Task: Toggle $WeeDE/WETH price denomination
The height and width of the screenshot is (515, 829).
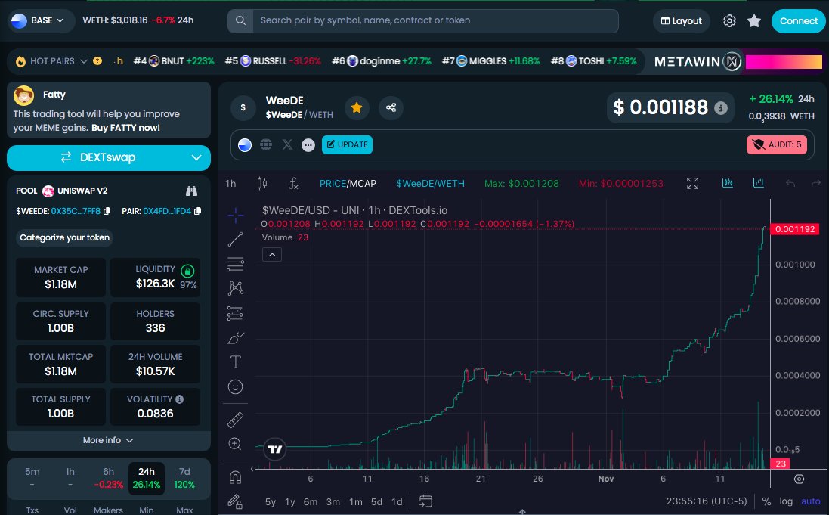Action: [x=430, y=184]
